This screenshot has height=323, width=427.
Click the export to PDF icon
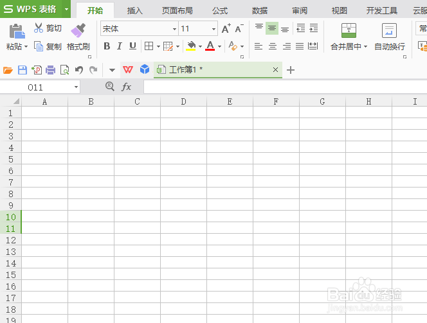click(37, 70)
